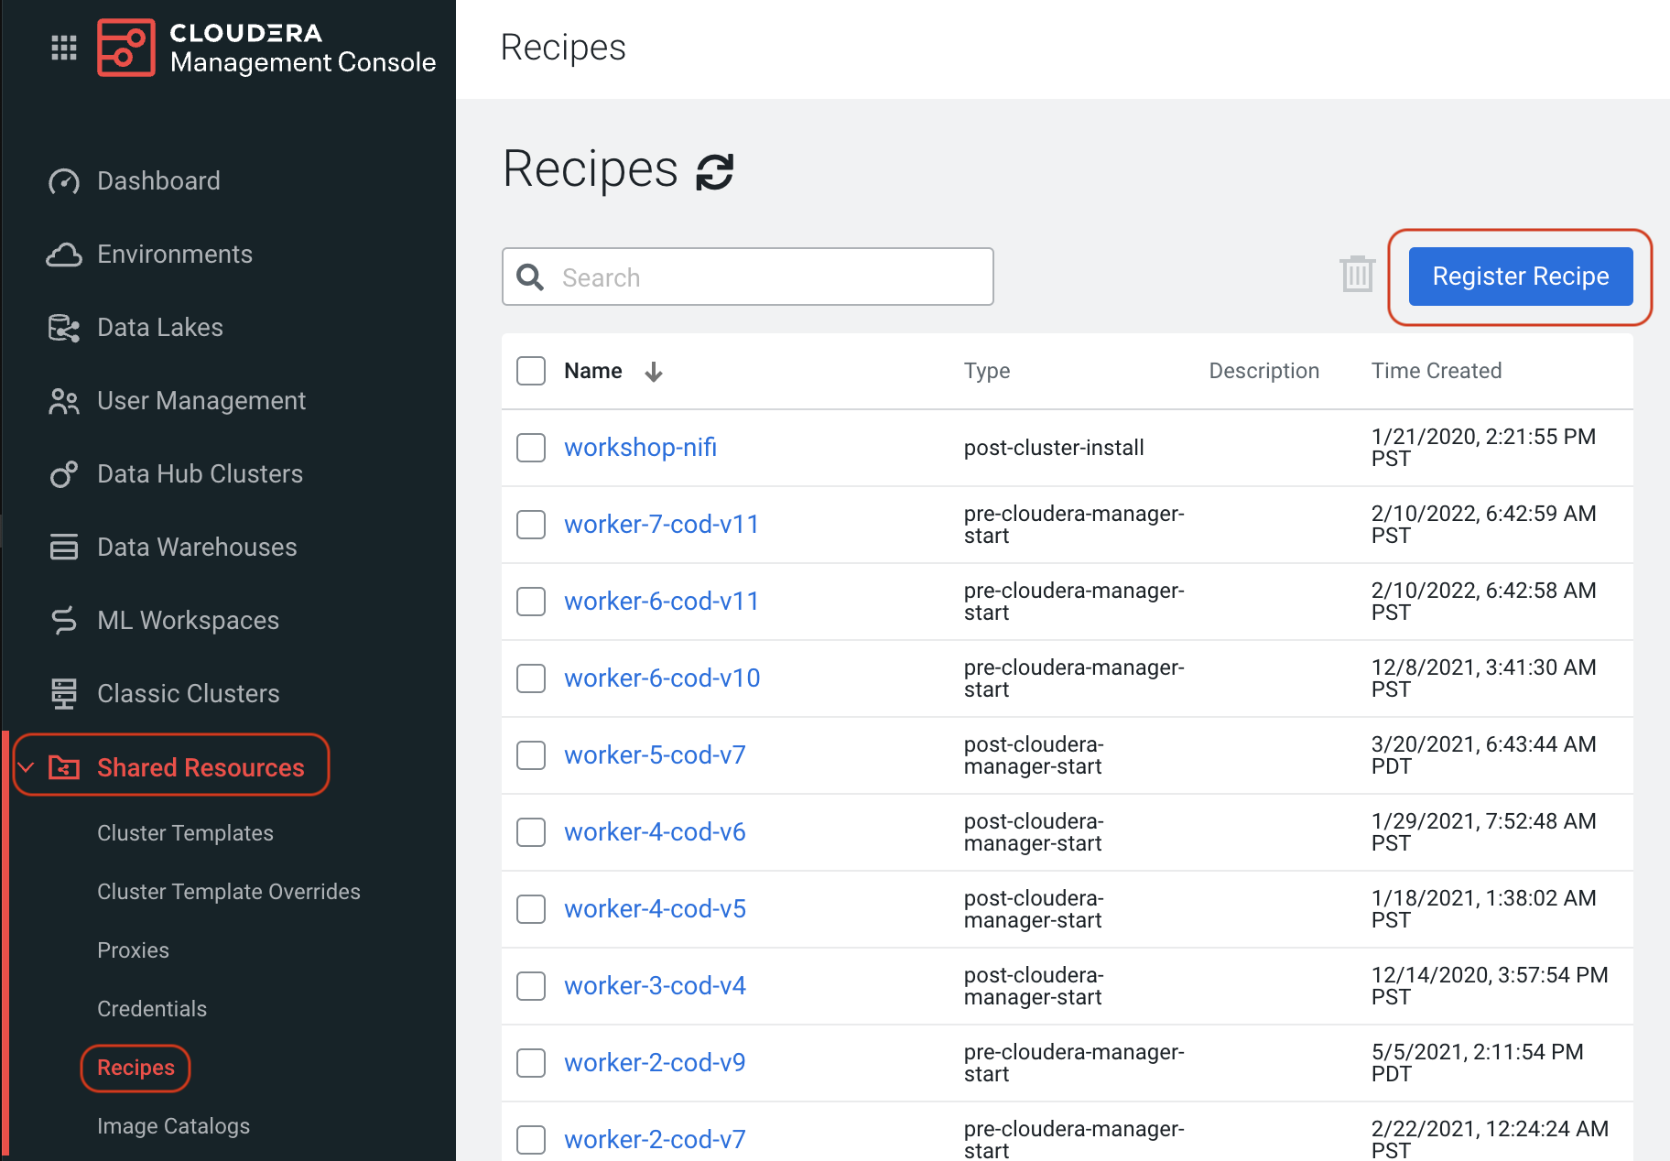The height and width of the screenshot is (1161, 1670).
Task: Open Image Catalogs page
Action: (173, 1126)
